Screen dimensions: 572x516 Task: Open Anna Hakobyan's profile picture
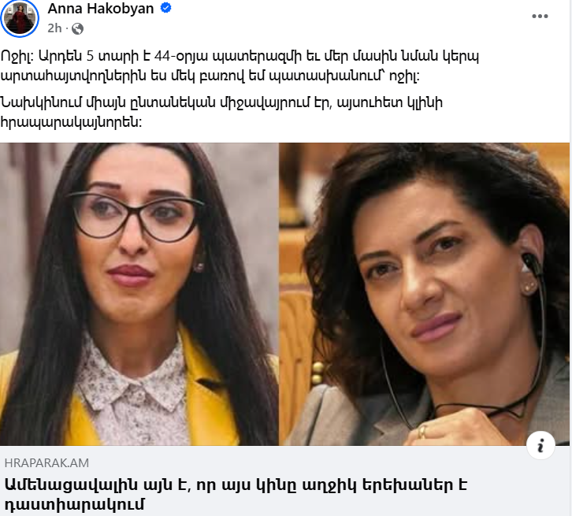click(x=20, y=17)
